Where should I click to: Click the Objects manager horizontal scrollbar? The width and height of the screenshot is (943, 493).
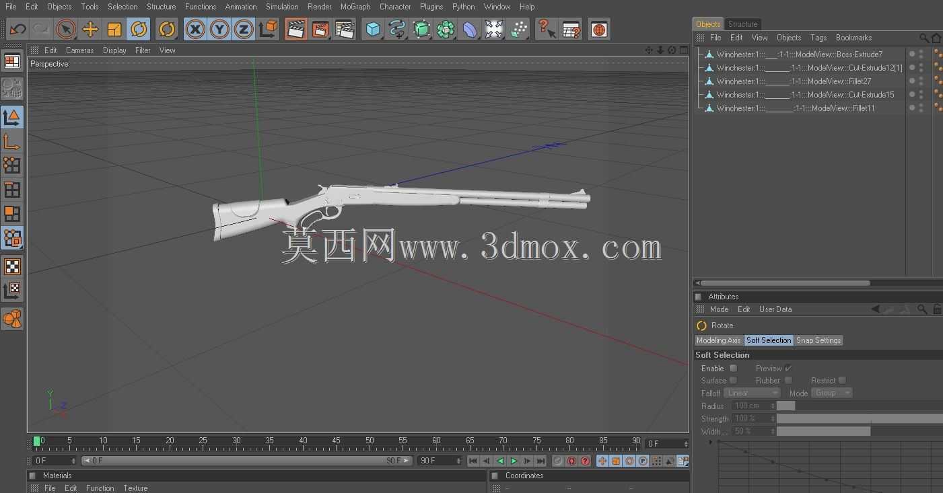785,283
